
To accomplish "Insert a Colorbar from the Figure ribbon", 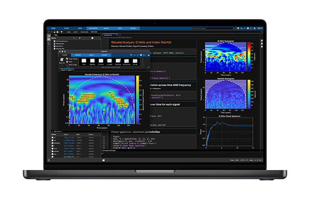I will 118,61.
